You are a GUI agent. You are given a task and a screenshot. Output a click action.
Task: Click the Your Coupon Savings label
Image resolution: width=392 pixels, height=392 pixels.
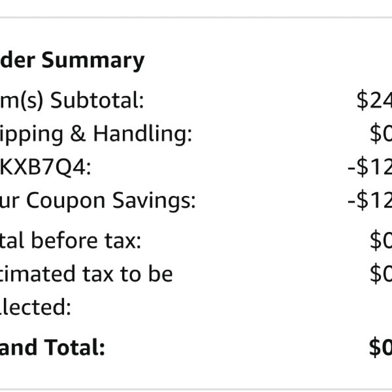(x=98, y=201)
